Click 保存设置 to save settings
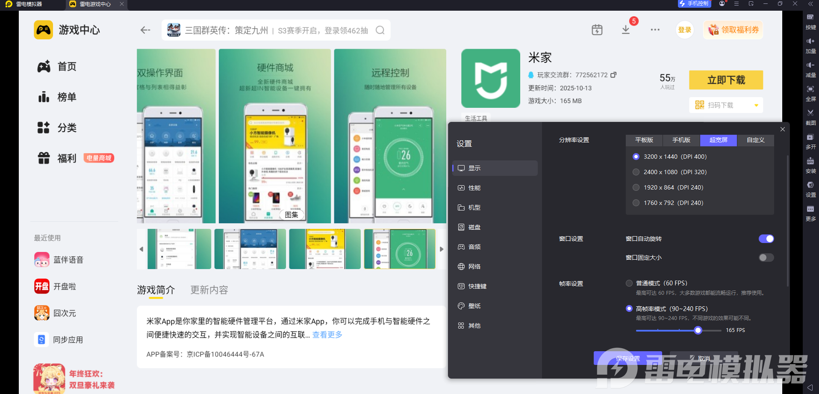This screenshot has width=819, height=394. pyautogui.click(x=628, y=358)
